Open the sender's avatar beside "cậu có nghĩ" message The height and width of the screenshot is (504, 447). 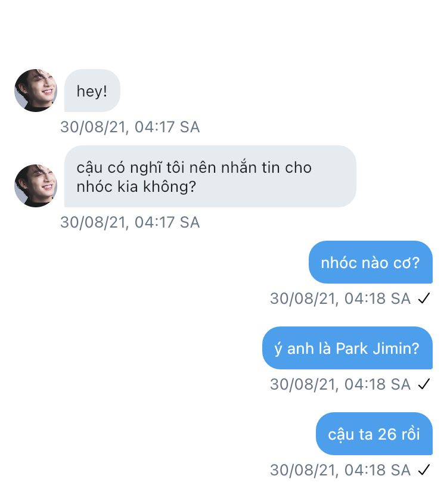coord(36,186)
